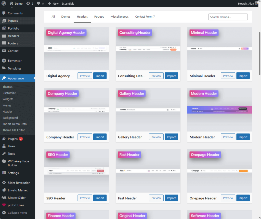Import the Minimal Header demo
261x219 pixels.
[x=243, y=76]
